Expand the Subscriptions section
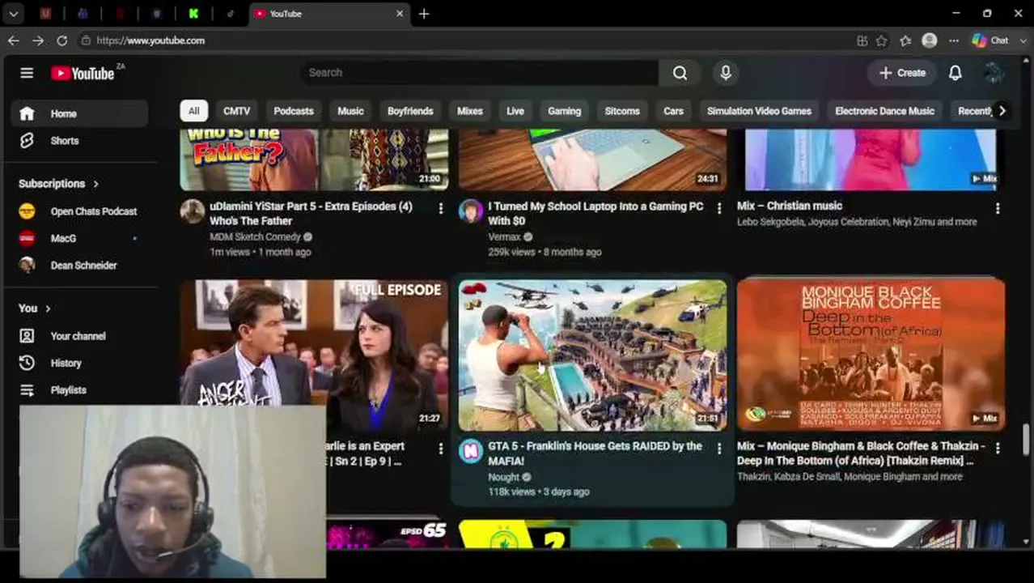The height and width of the screenshot is (583, 1034). point(58,184)
